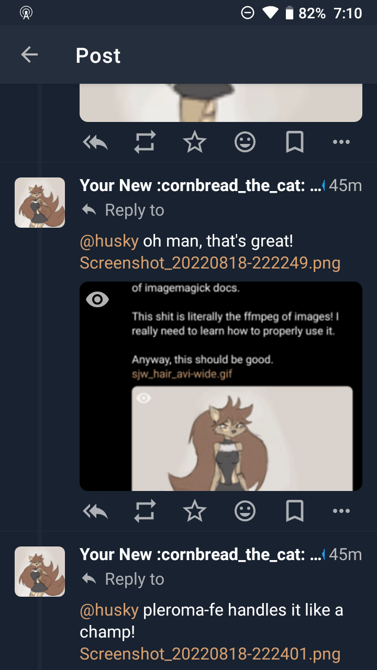Open avatar of first cornbread_the_cat post
The height and width of the screenshot is (670, 377).
click(x=40, y=203)
